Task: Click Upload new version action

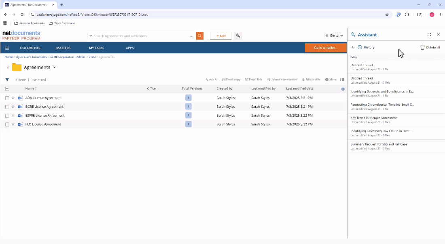Action: click(x=282, y=80)
